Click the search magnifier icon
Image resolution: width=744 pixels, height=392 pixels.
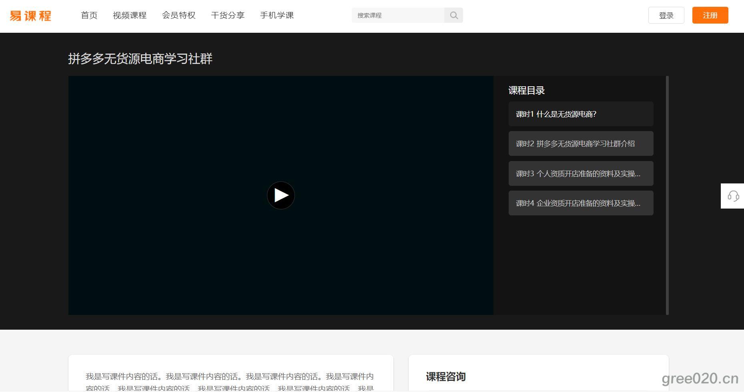pos(453,15)
